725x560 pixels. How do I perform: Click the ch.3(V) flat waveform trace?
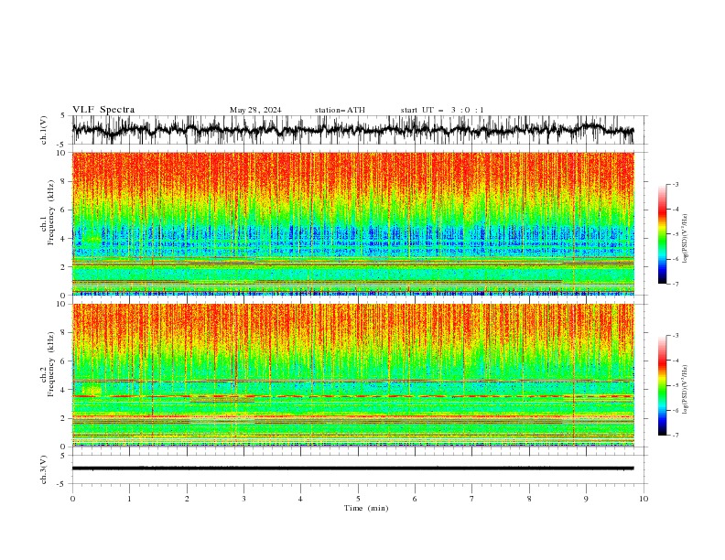[352, 468]
